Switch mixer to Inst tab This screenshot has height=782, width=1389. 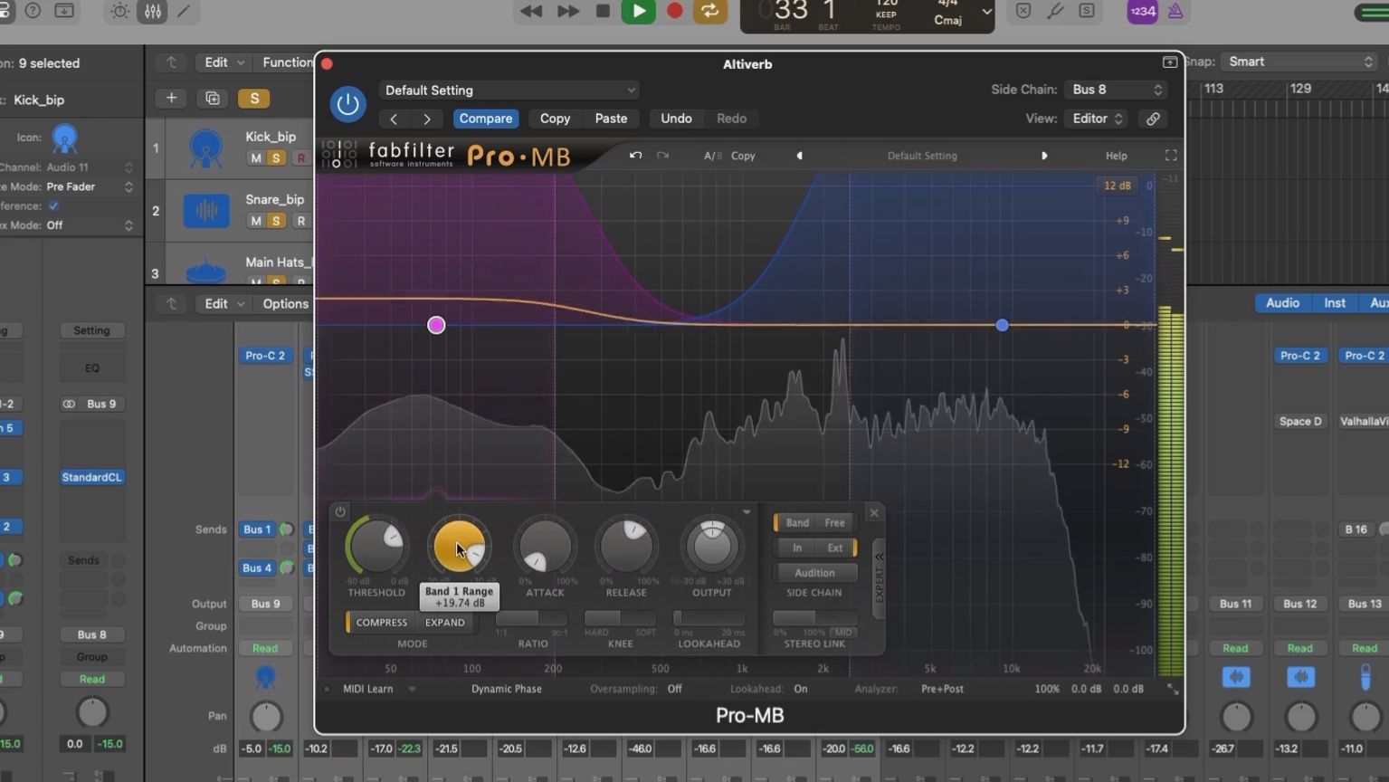pos(1335,303)
